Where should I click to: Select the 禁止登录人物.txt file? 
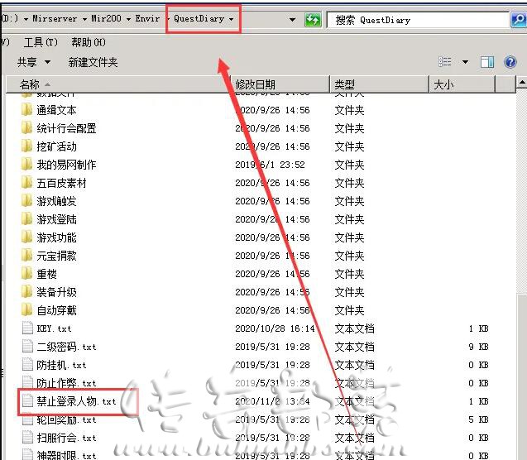(76, 401)
